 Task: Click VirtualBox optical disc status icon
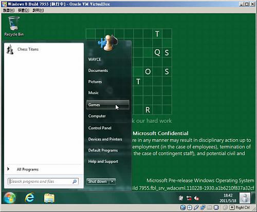[190, 207]
